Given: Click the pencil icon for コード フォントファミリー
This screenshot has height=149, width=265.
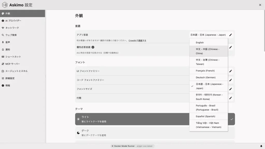Looking at the screenshot, I should coord(231,80).
